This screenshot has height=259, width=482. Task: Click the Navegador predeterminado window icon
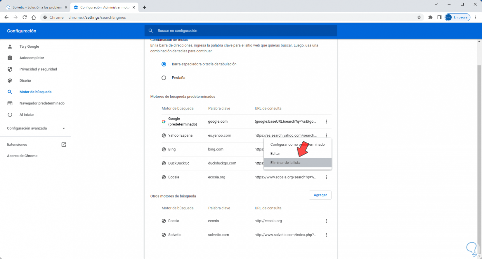10,103
